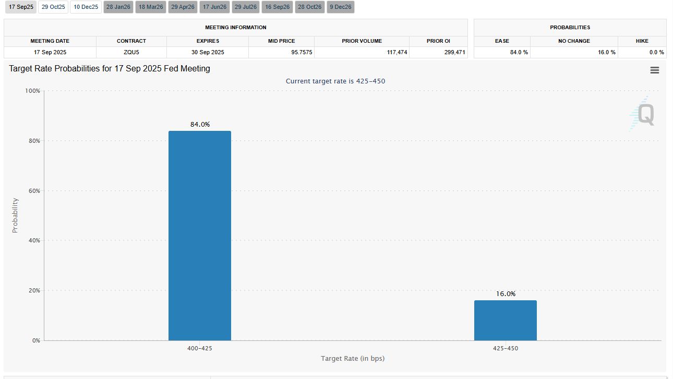The width and height of the screenshot is (673, 379).
Task: Click the 84.0% bar data label
Action: [x=200, y=125]
